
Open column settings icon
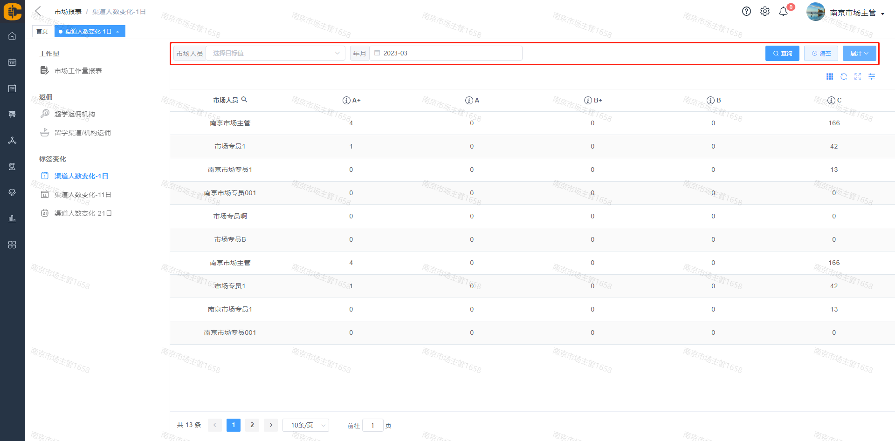click(x=872, y=77)
